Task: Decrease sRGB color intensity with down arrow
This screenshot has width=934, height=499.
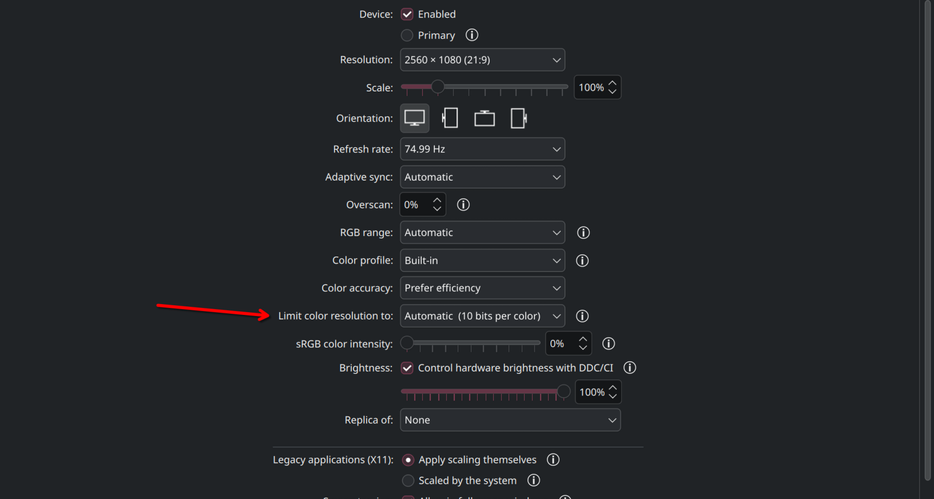Action: pyautogui.click(x=583, y=348)
